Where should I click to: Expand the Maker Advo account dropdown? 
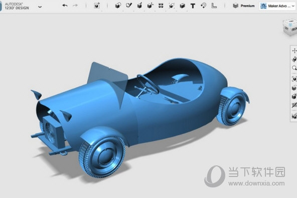293,6
